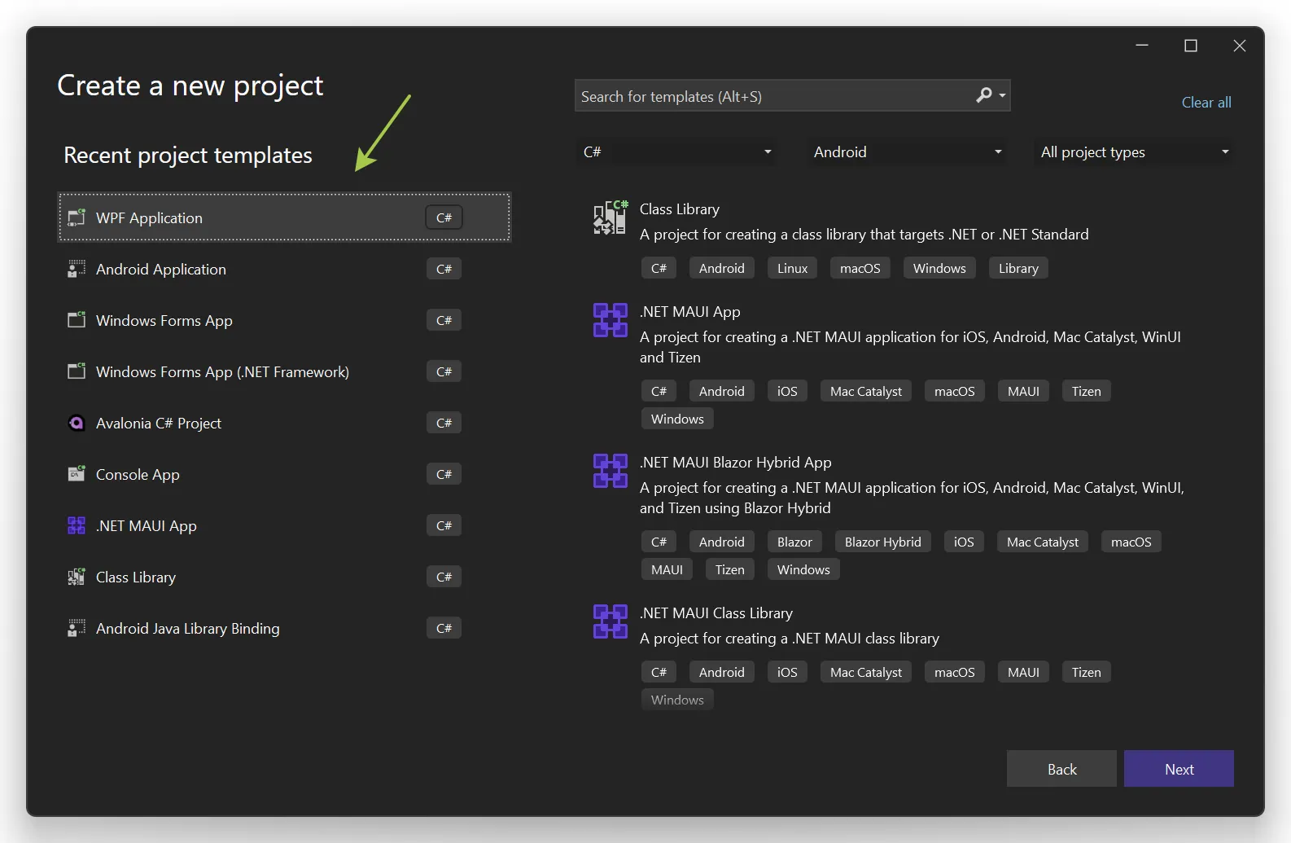Click the Windows Forms App icon
This screenshot has width=1291, height=843.
(x=77, y=320)
